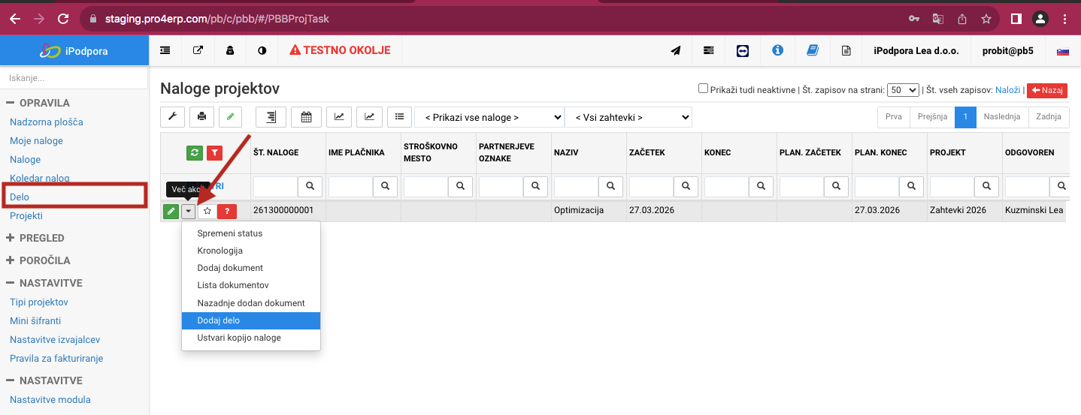
Task: Open the browser translate icon
Action: coord(938,19)
